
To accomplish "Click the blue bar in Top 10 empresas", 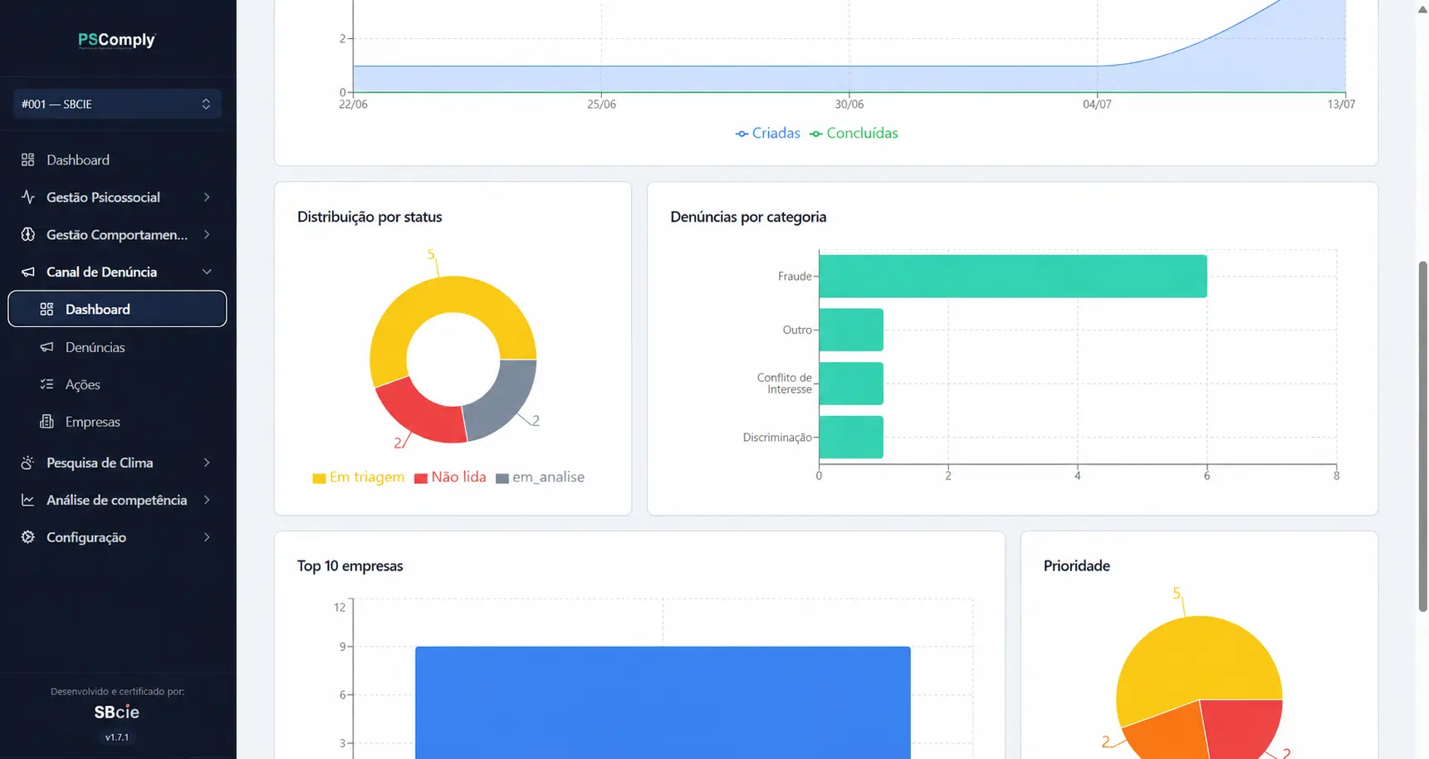I will pos(663,703).
